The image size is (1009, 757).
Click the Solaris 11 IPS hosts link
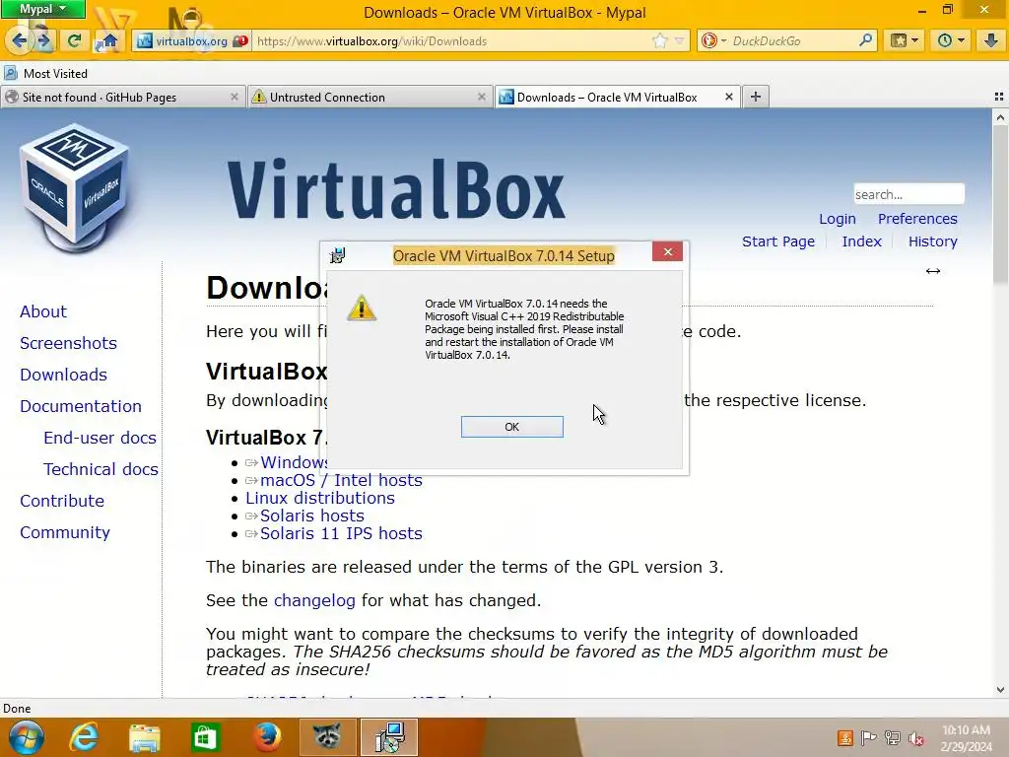pos(341,533)
